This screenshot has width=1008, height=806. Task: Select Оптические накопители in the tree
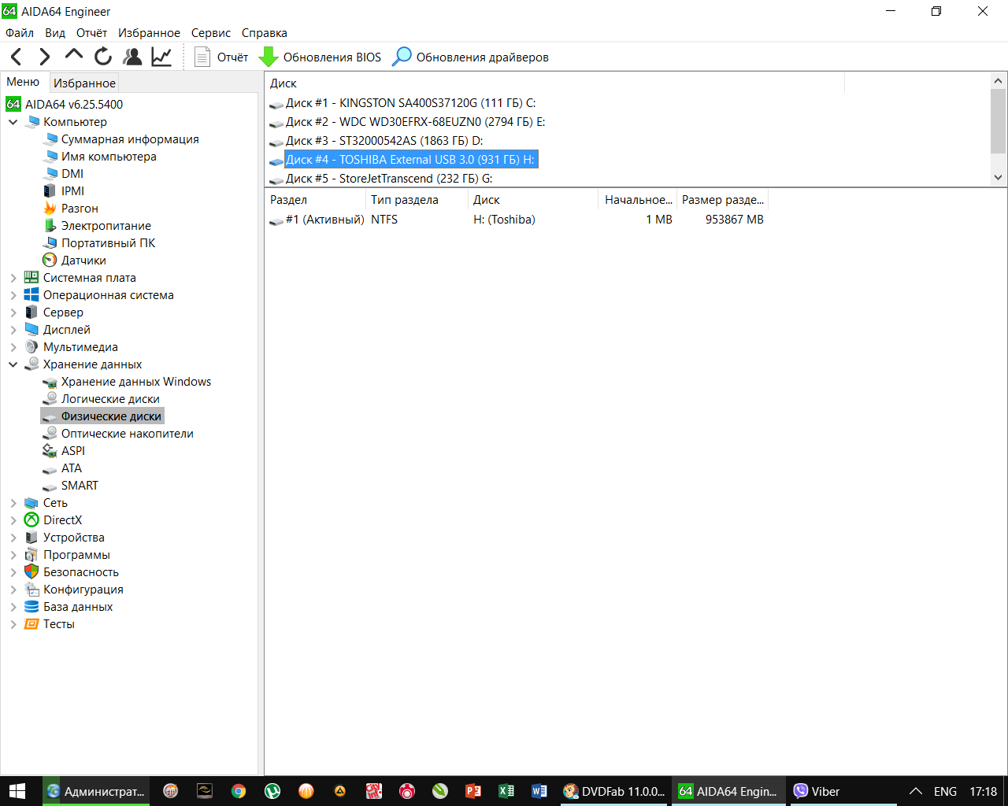click(127, 434)
